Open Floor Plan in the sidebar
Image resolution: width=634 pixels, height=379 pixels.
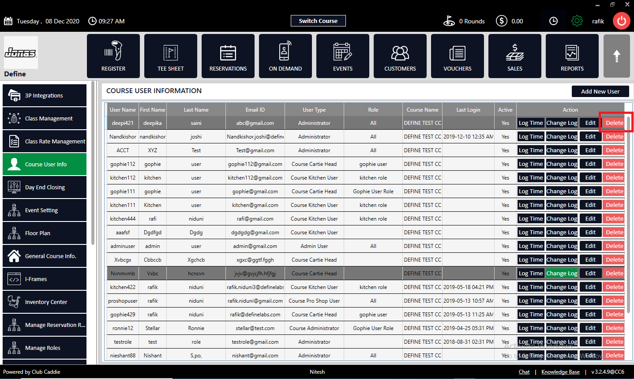pos(45,233)
